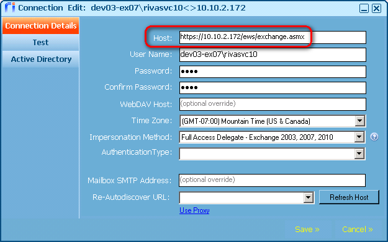388x242 pixels.
Task: Switch to the Active Directory tab
Action: 40,59
